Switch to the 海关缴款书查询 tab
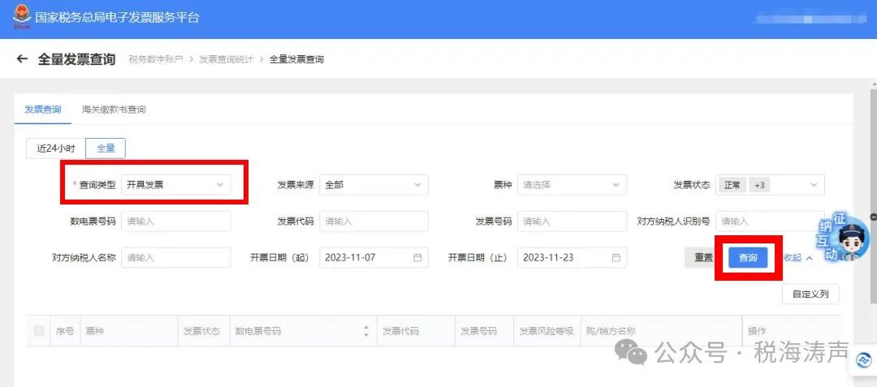This screenshot has width=877, height=387. [114, 110]
